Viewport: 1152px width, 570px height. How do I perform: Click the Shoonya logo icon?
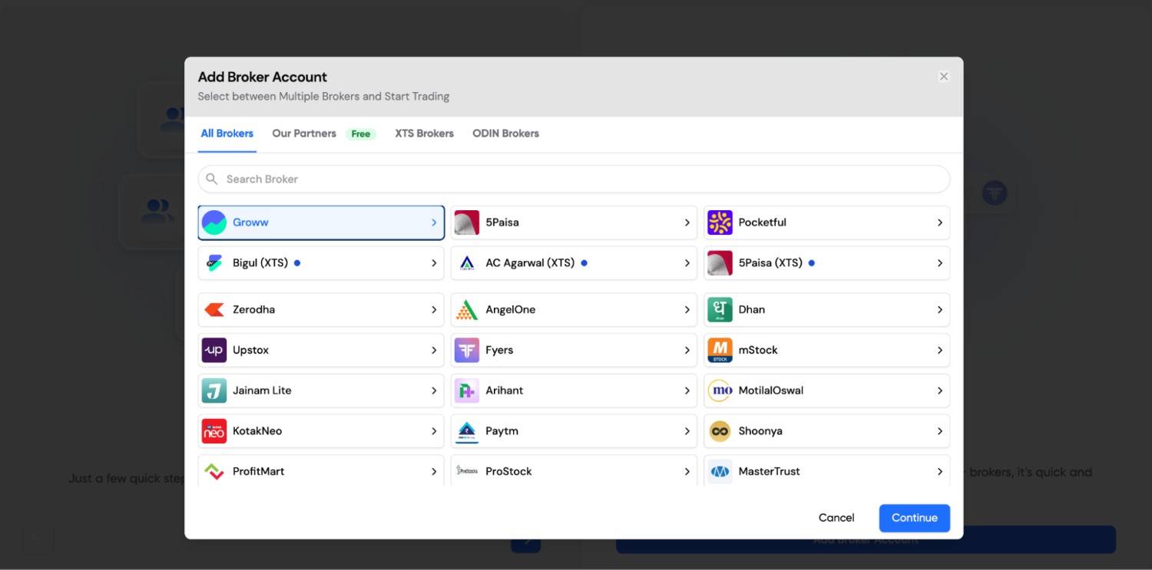tap(720, 431)
